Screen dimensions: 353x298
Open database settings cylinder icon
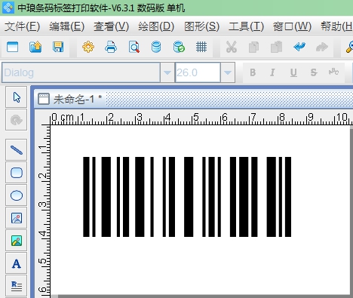click(x=156, y=47)
